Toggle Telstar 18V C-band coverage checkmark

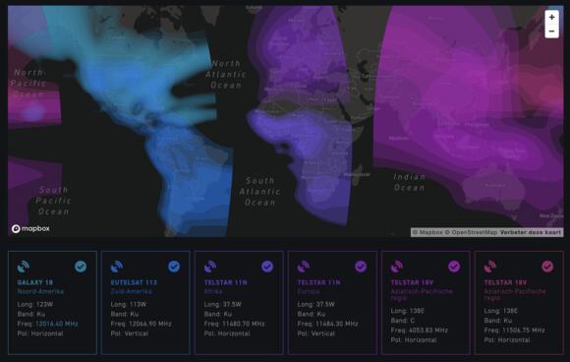[x=454, y=267]
